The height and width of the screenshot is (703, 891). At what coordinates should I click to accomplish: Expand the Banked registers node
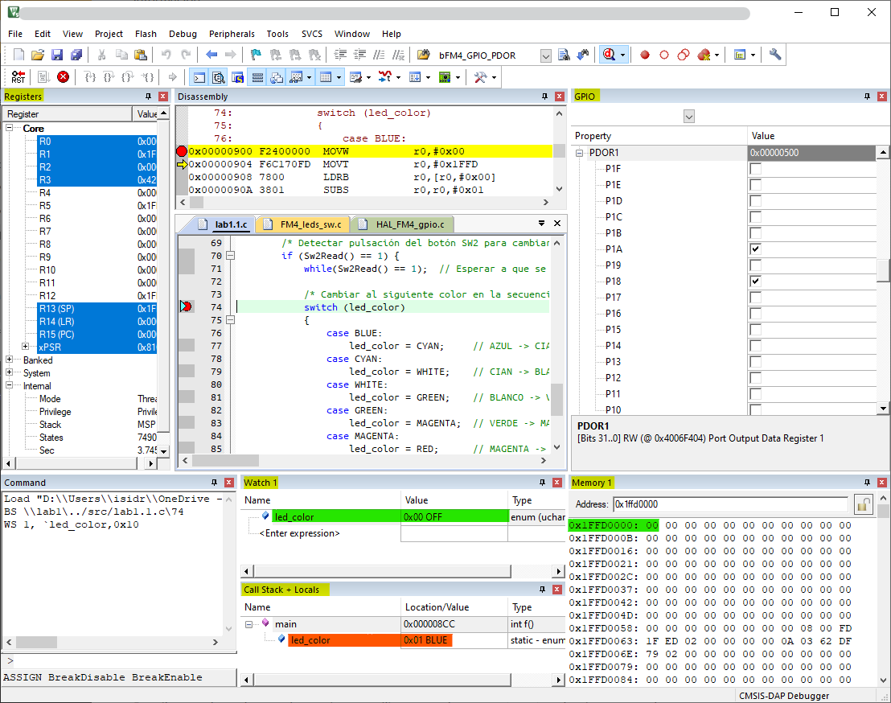click(x=10, y=360)
